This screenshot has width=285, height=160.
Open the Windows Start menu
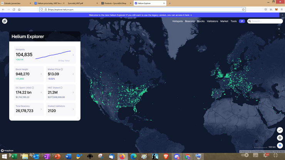tap(4, 157)
